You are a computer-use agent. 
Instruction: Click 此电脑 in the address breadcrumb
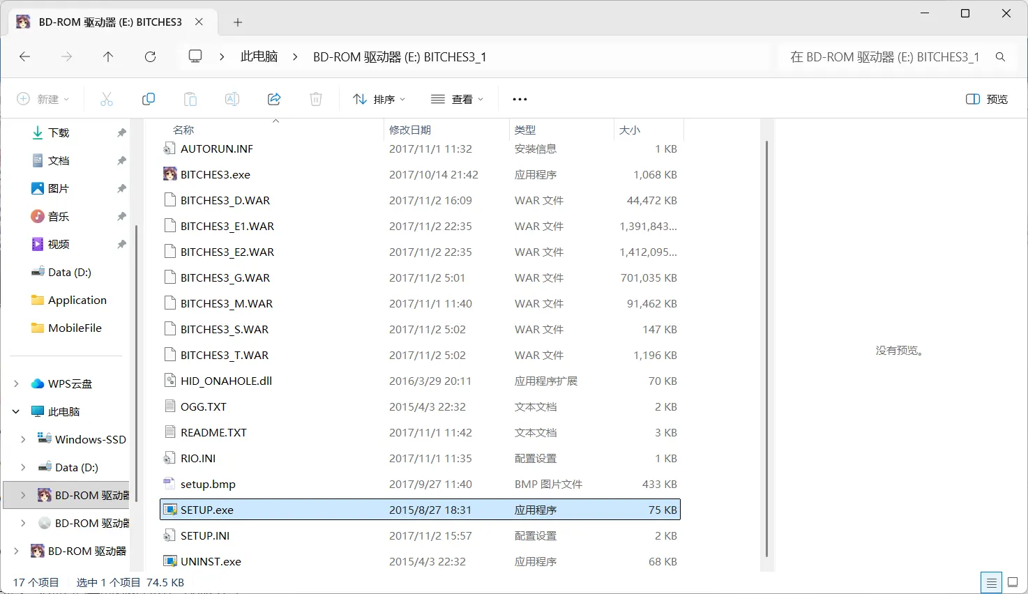(259, 56)
